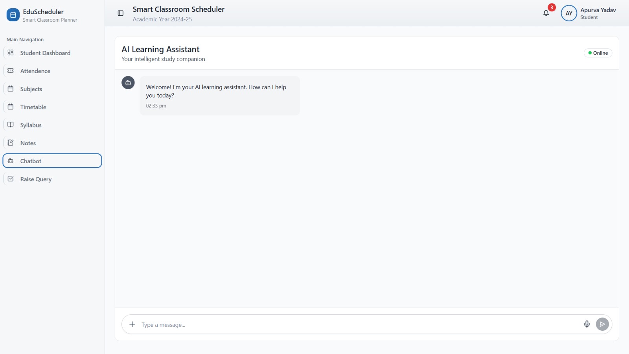The image size is (629, 354).
Task: Click the Online status badge
Action: point(598,53)
